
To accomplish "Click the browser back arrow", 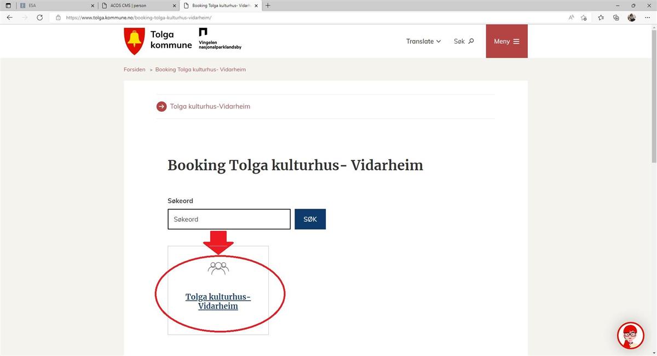I will [x=9, y=18].
